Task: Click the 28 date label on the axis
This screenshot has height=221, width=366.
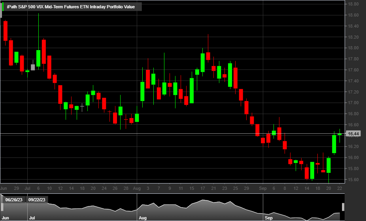Action: pos(126,188)
